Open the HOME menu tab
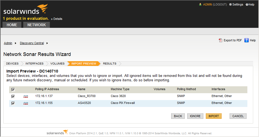This screenshot has width=259, height=137. pos(12,25)
